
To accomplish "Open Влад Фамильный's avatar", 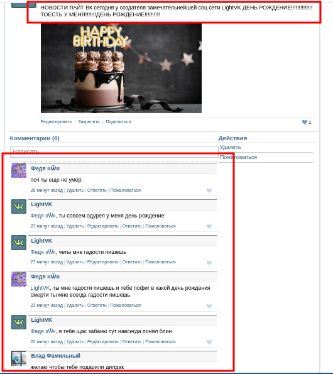I will [19, 358].
